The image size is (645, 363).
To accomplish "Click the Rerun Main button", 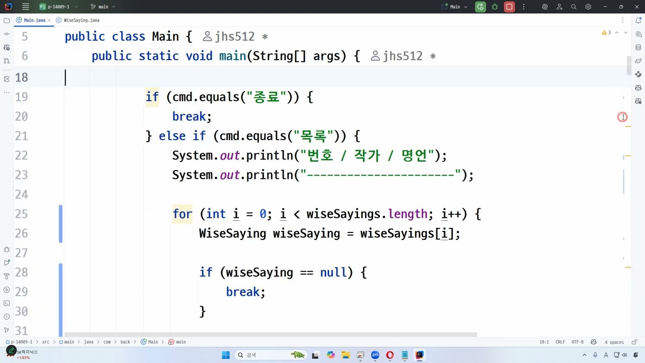I will pyautogui.click(x=480, y=7).
